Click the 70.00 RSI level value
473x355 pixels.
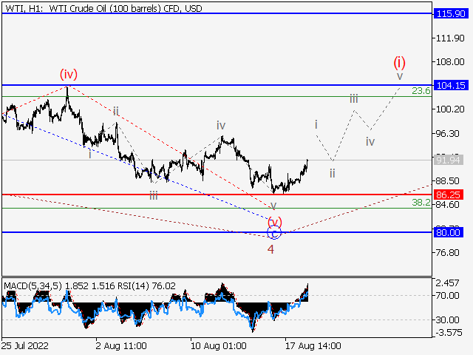[447, 296]
